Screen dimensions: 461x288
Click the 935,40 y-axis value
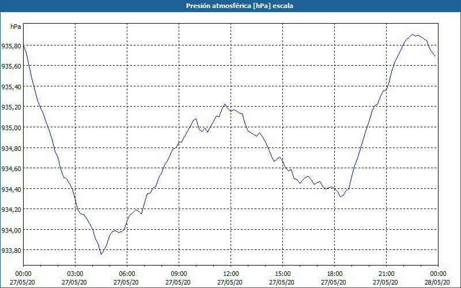(x=11, y=87)
